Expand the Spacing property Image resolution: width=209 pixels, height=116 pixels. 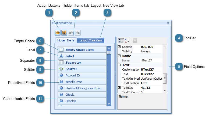119,47
